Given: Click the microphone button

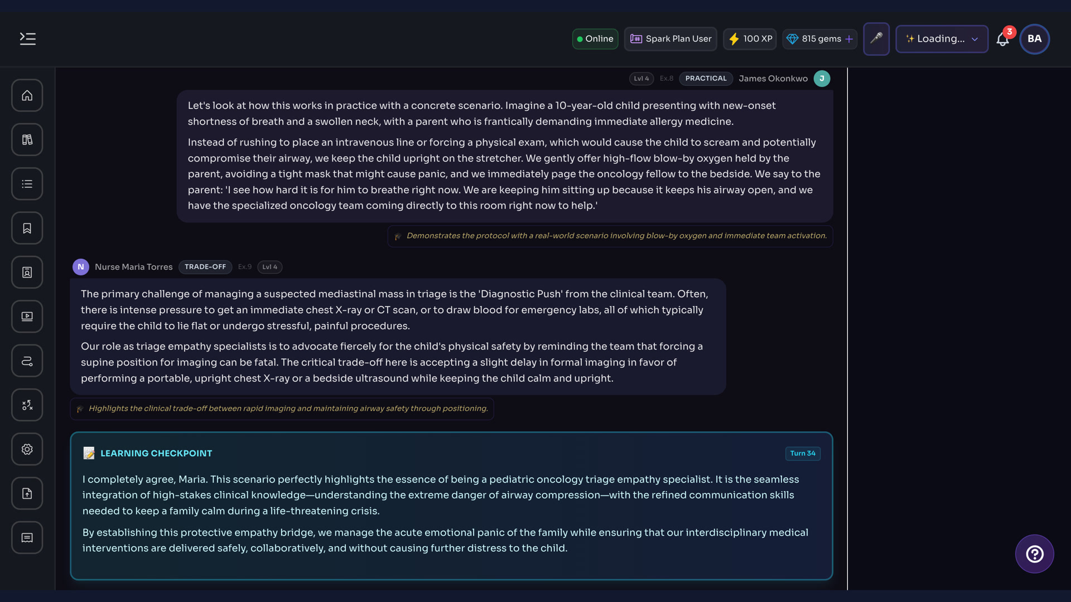Looking at the screenshot, I should pos(876,38).
